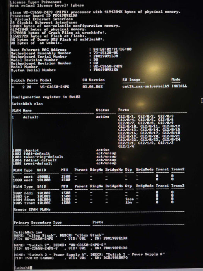Click the 'Processor board ID FDO1909E1KA' line
The image size is (203, 271).
pyautogui.click(x=44, y=15)
